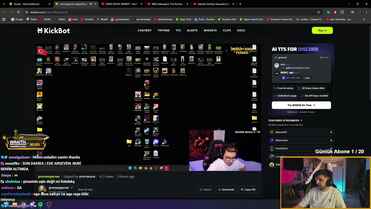
Task: Switch to ÇEREZ BURSA ZİYARETİ YouTube tab
Action: point(121,4)
